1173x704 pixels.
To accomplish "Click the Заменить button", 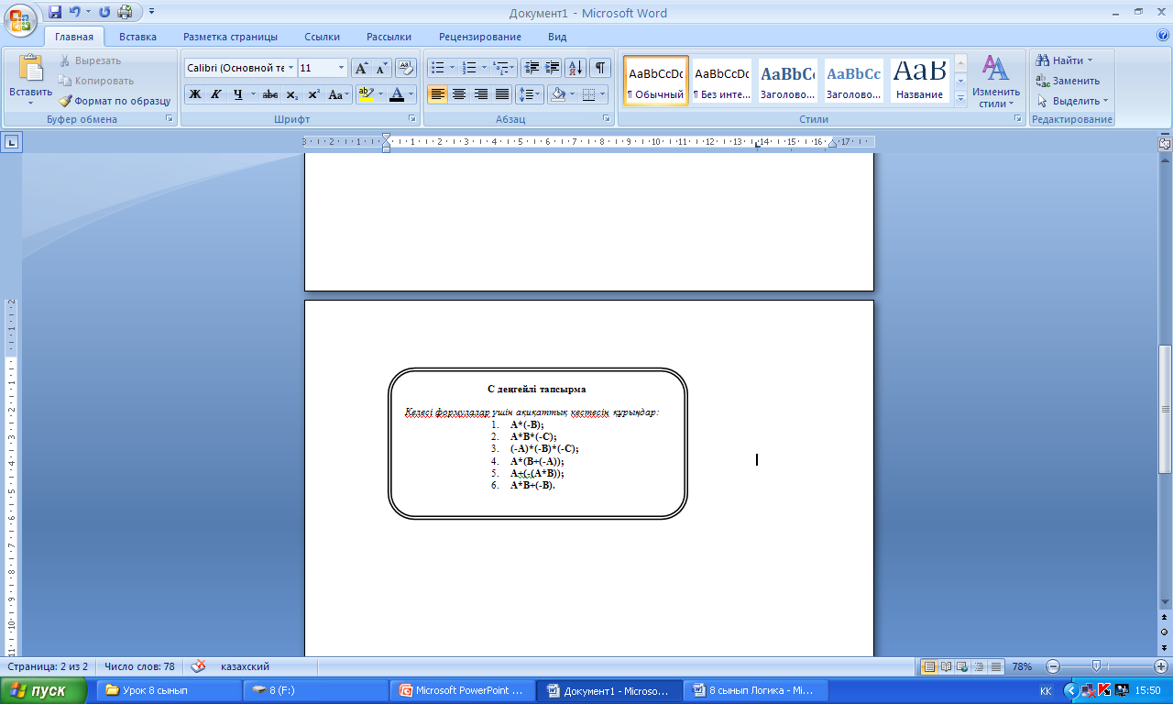I will pos(1069,81).
